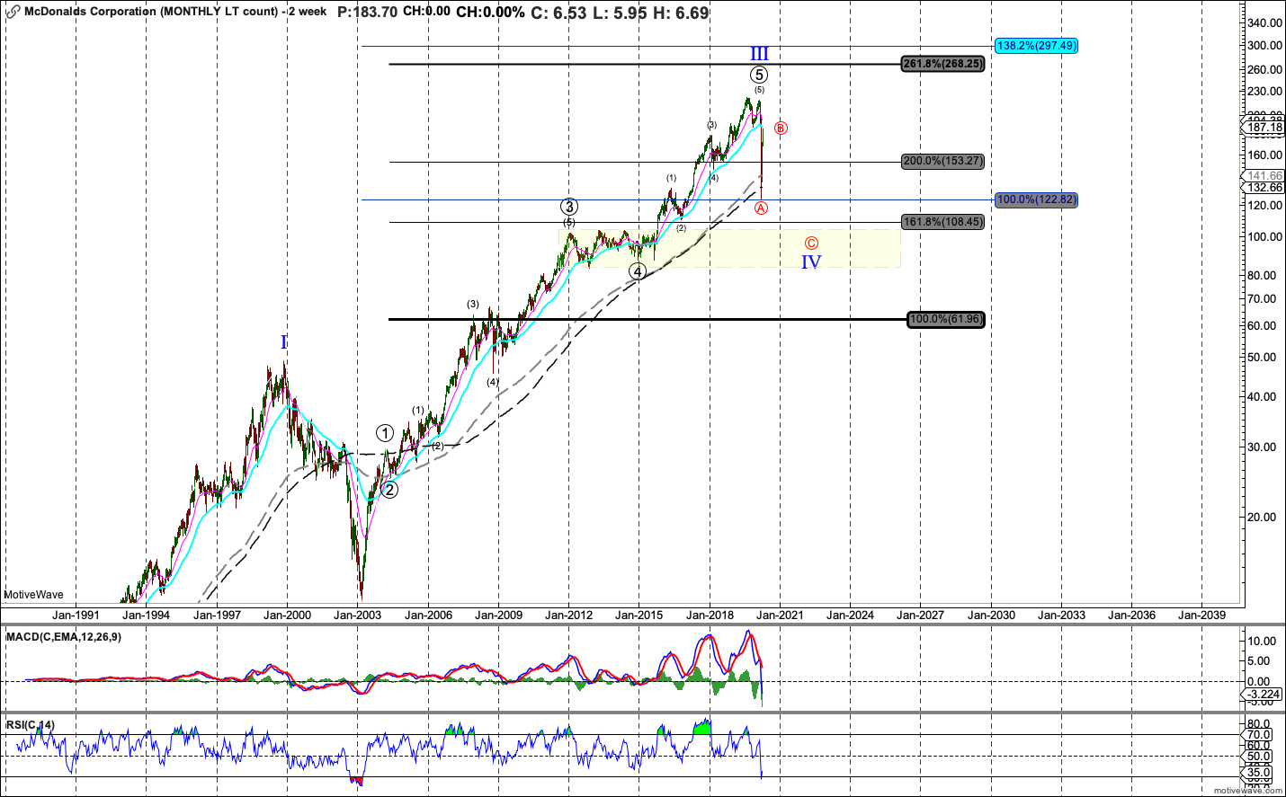
Task: Select the circled 5 wave marker
Action: click(760, 75)
